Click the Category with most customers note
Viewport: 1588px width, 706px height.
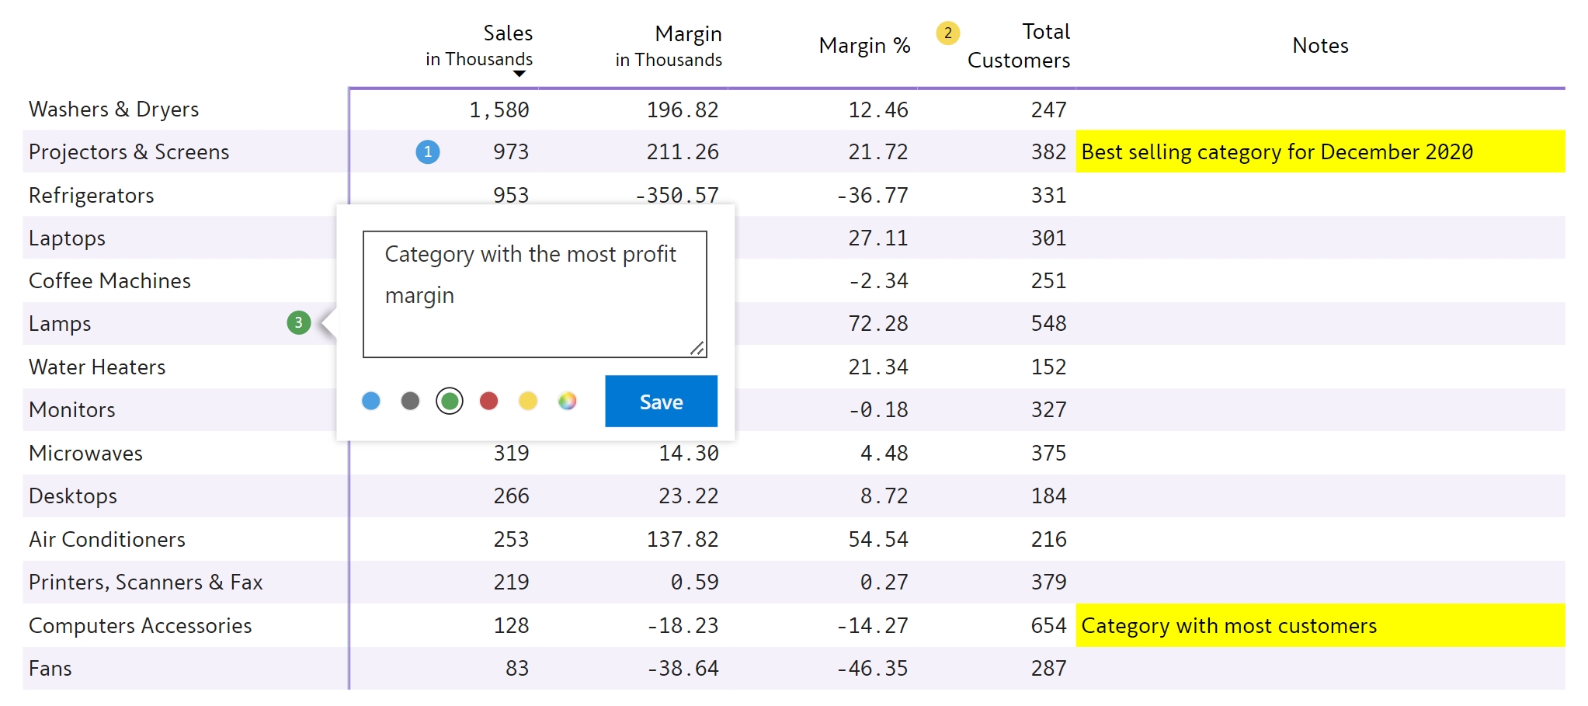pos(1228,626)
